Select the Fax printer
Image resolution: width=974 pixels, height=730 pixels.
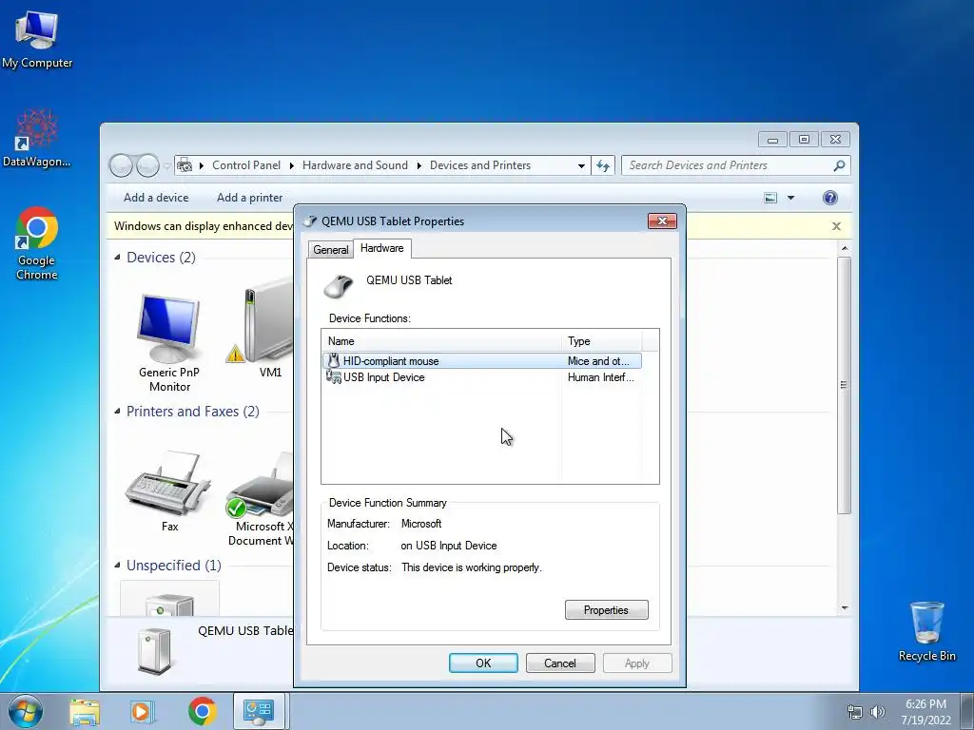(x=168, y=490)
